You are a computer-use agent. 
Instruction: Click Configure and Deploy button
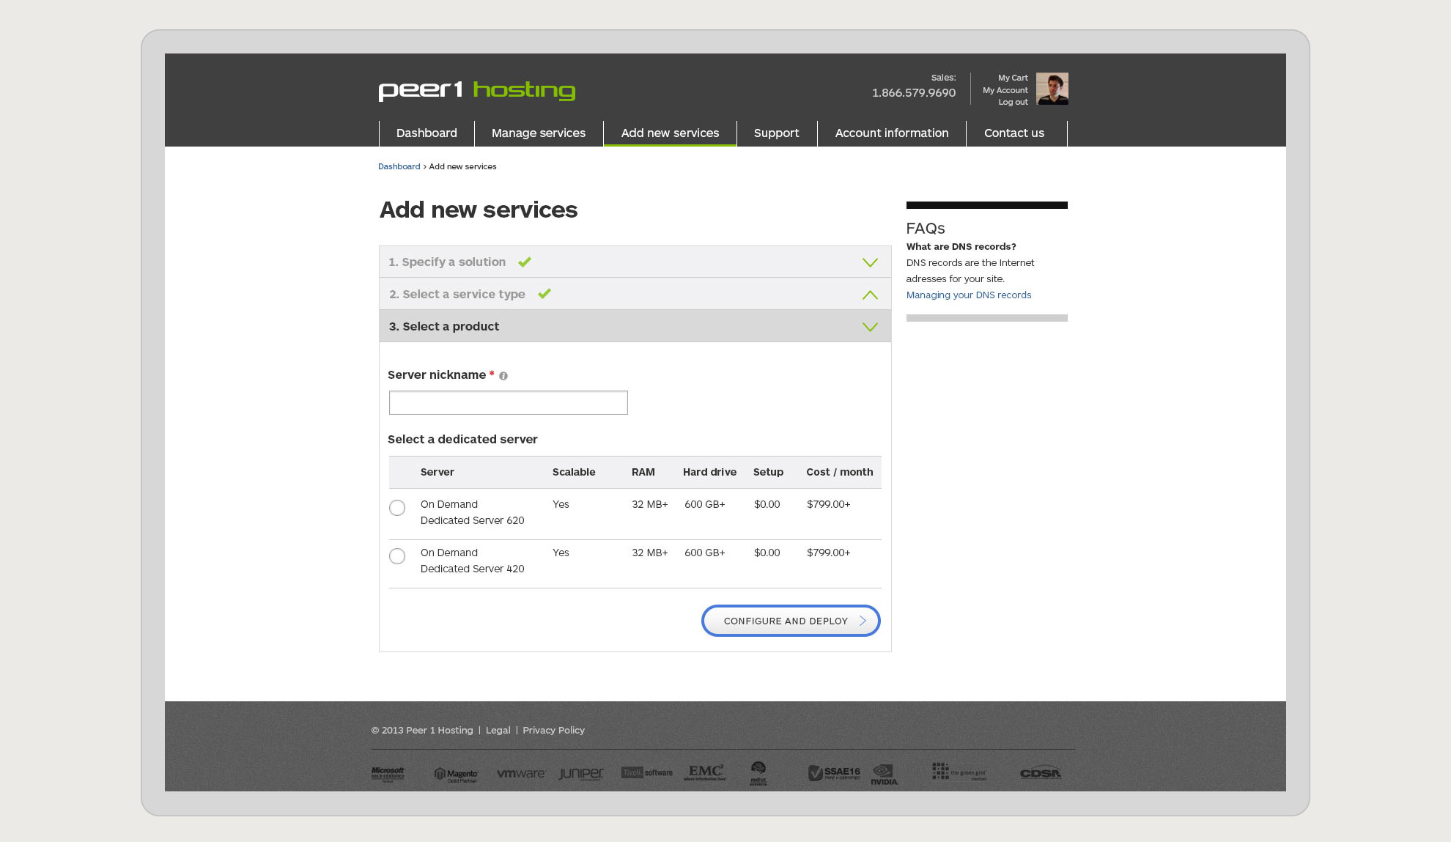791,621
